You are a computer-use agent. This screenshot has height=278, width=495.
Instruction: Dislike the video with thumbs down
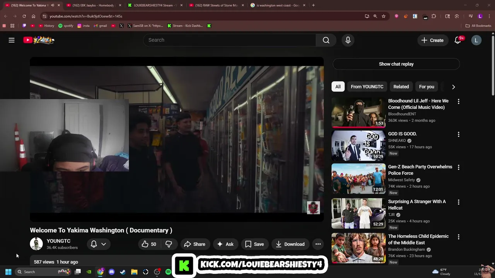169,244
